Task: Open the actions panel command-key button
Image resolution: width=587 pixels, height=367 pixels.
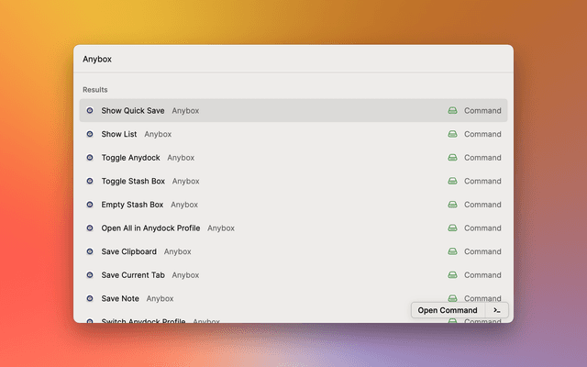Action: (497, 310)
